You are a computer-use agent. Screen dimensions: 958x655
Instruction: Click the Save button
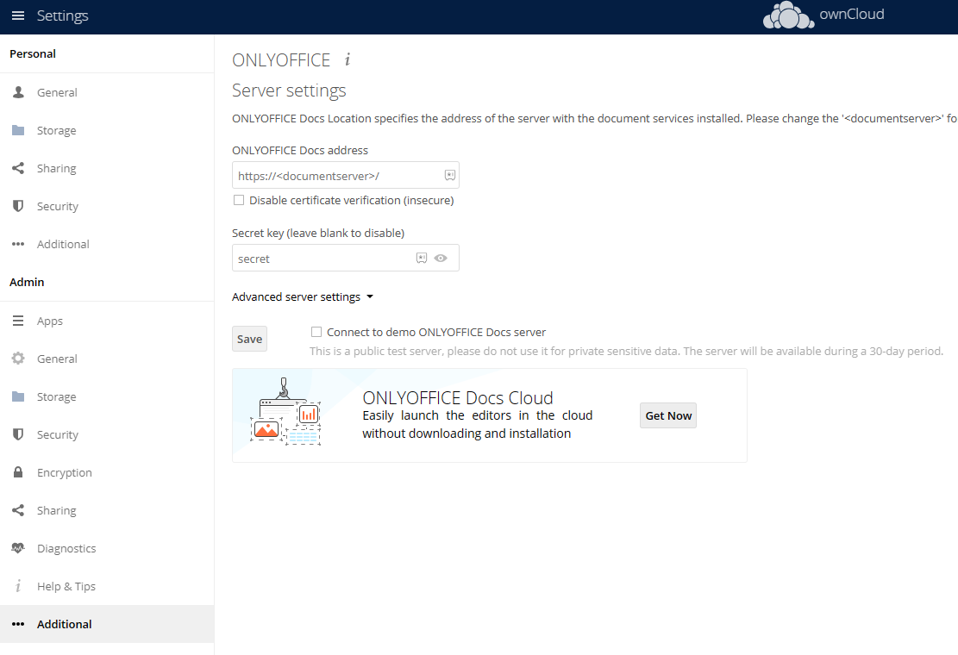249,339
